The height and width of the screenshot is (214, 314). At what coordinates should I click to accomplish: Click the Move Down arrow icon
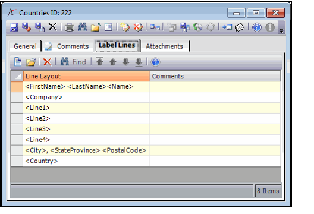(x=125, y=62)
